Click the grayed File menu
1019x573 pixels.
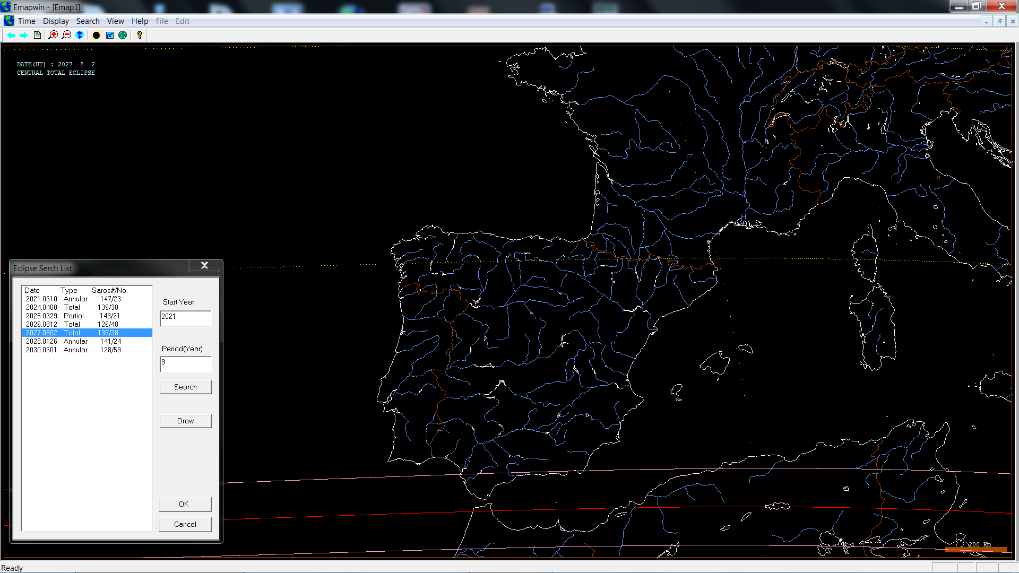[162, 21]
